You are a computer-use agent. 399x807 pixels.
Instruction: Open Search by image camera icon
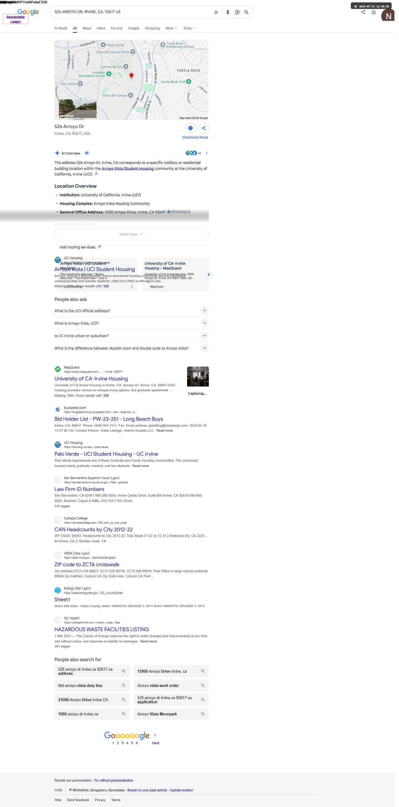pyautogui.click(x=237, y=12)
